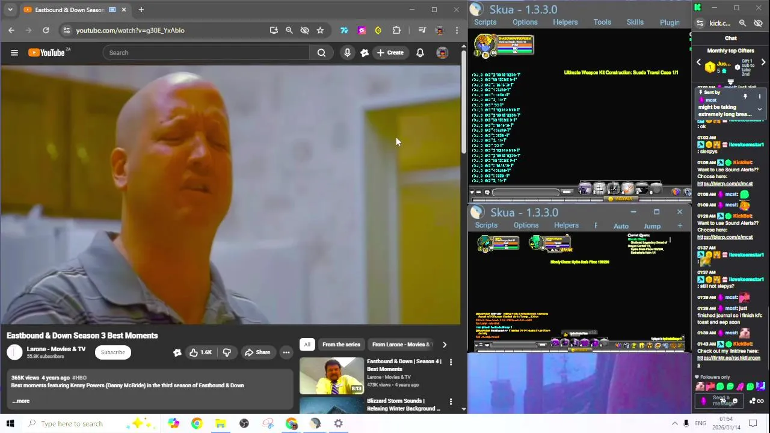This screenshot has width=770, height=433.
Task: Like the video with thumbs-up 1.6K
Action: (x=201, y=352)
